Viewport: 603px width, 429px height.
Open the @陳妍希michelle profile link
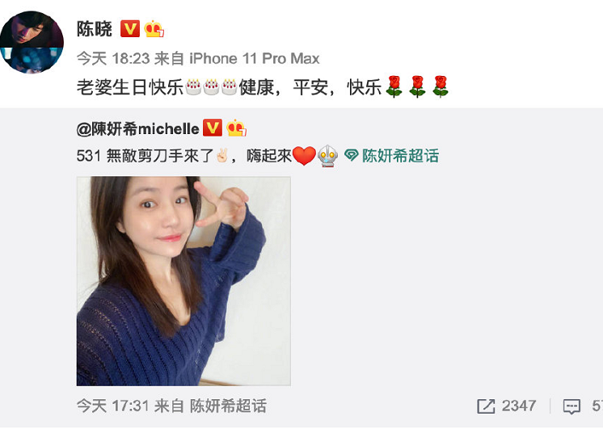click(x=137, y=128)
